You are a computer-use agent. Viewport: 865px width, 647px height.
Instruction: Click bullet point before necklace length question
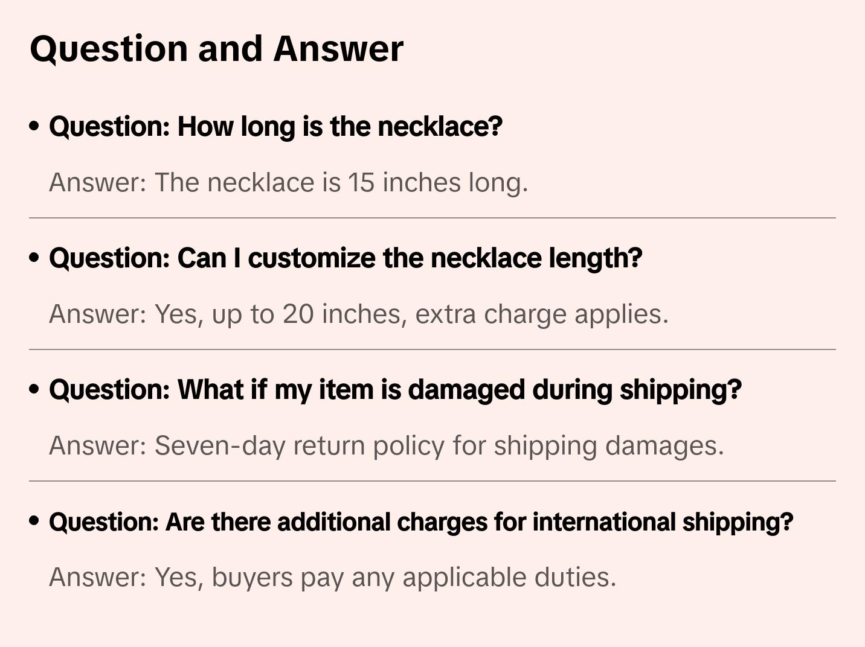tap(34, 127)
